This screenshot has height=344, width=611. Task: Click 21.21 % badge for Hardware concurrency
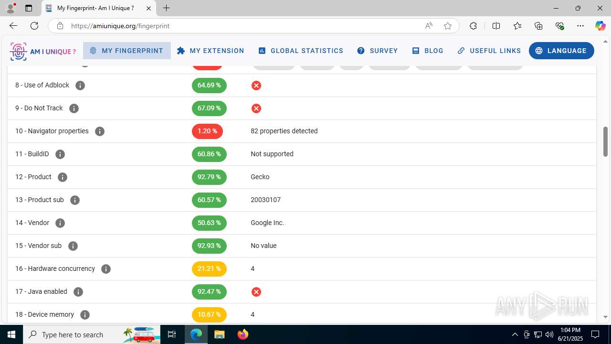pyautogui.click(x=209, y=269)
